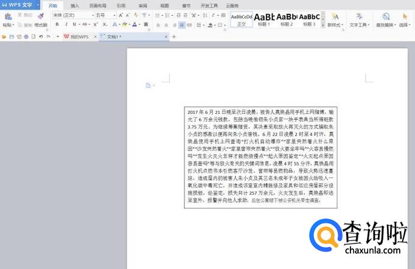415x269 pixels.
Task: Open the font name dropdown 宋体 (正文)
Action: click(x=74, y=15)
